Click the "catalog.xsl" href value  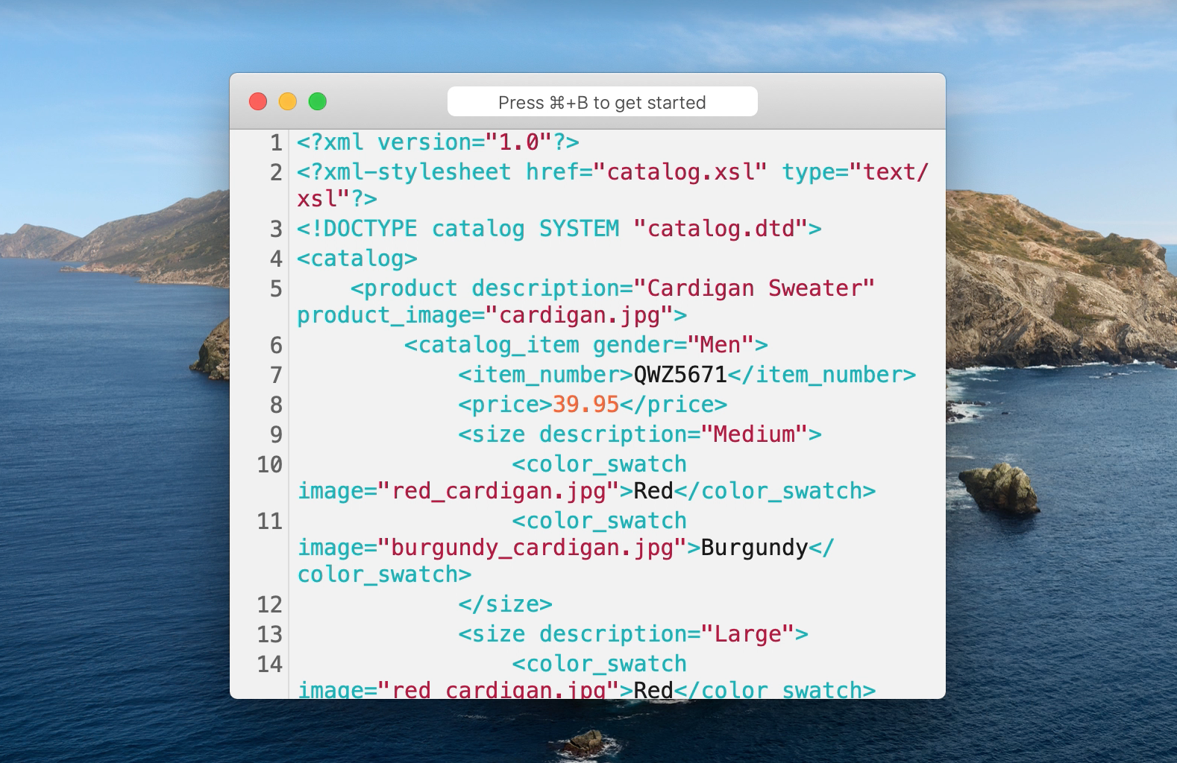680,171
